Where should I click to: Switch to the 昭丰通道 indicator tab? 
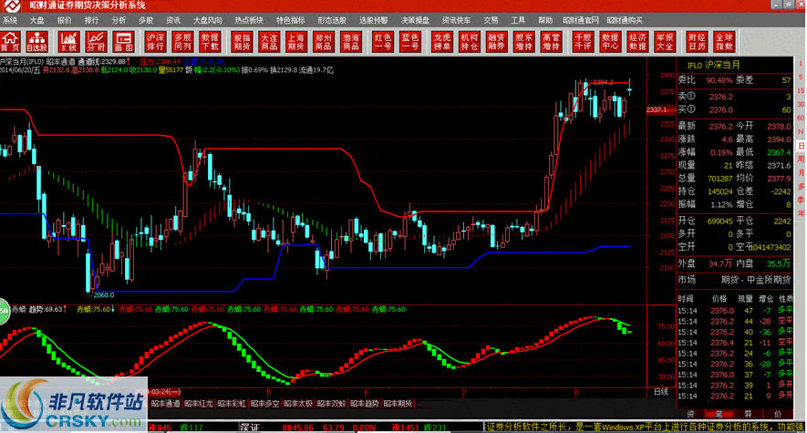(x=165, y=404)
